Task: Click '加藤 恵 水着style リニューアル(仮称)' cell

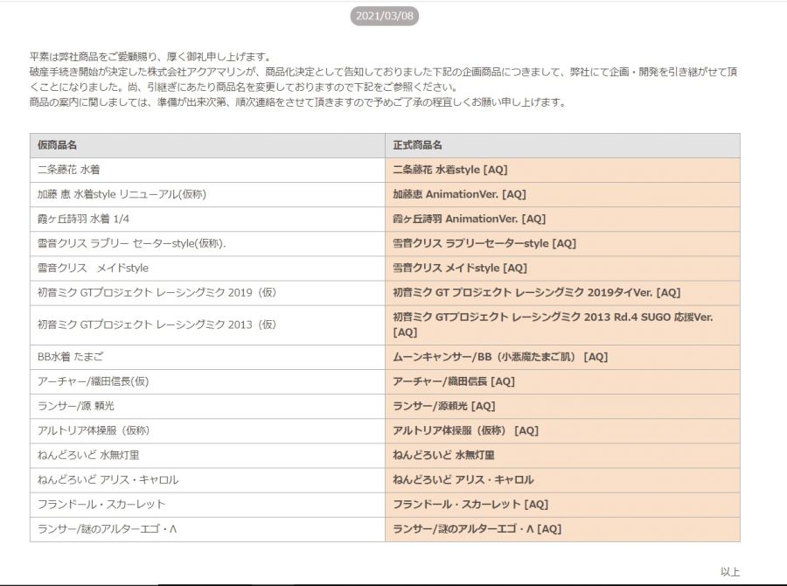Action: 207,195
